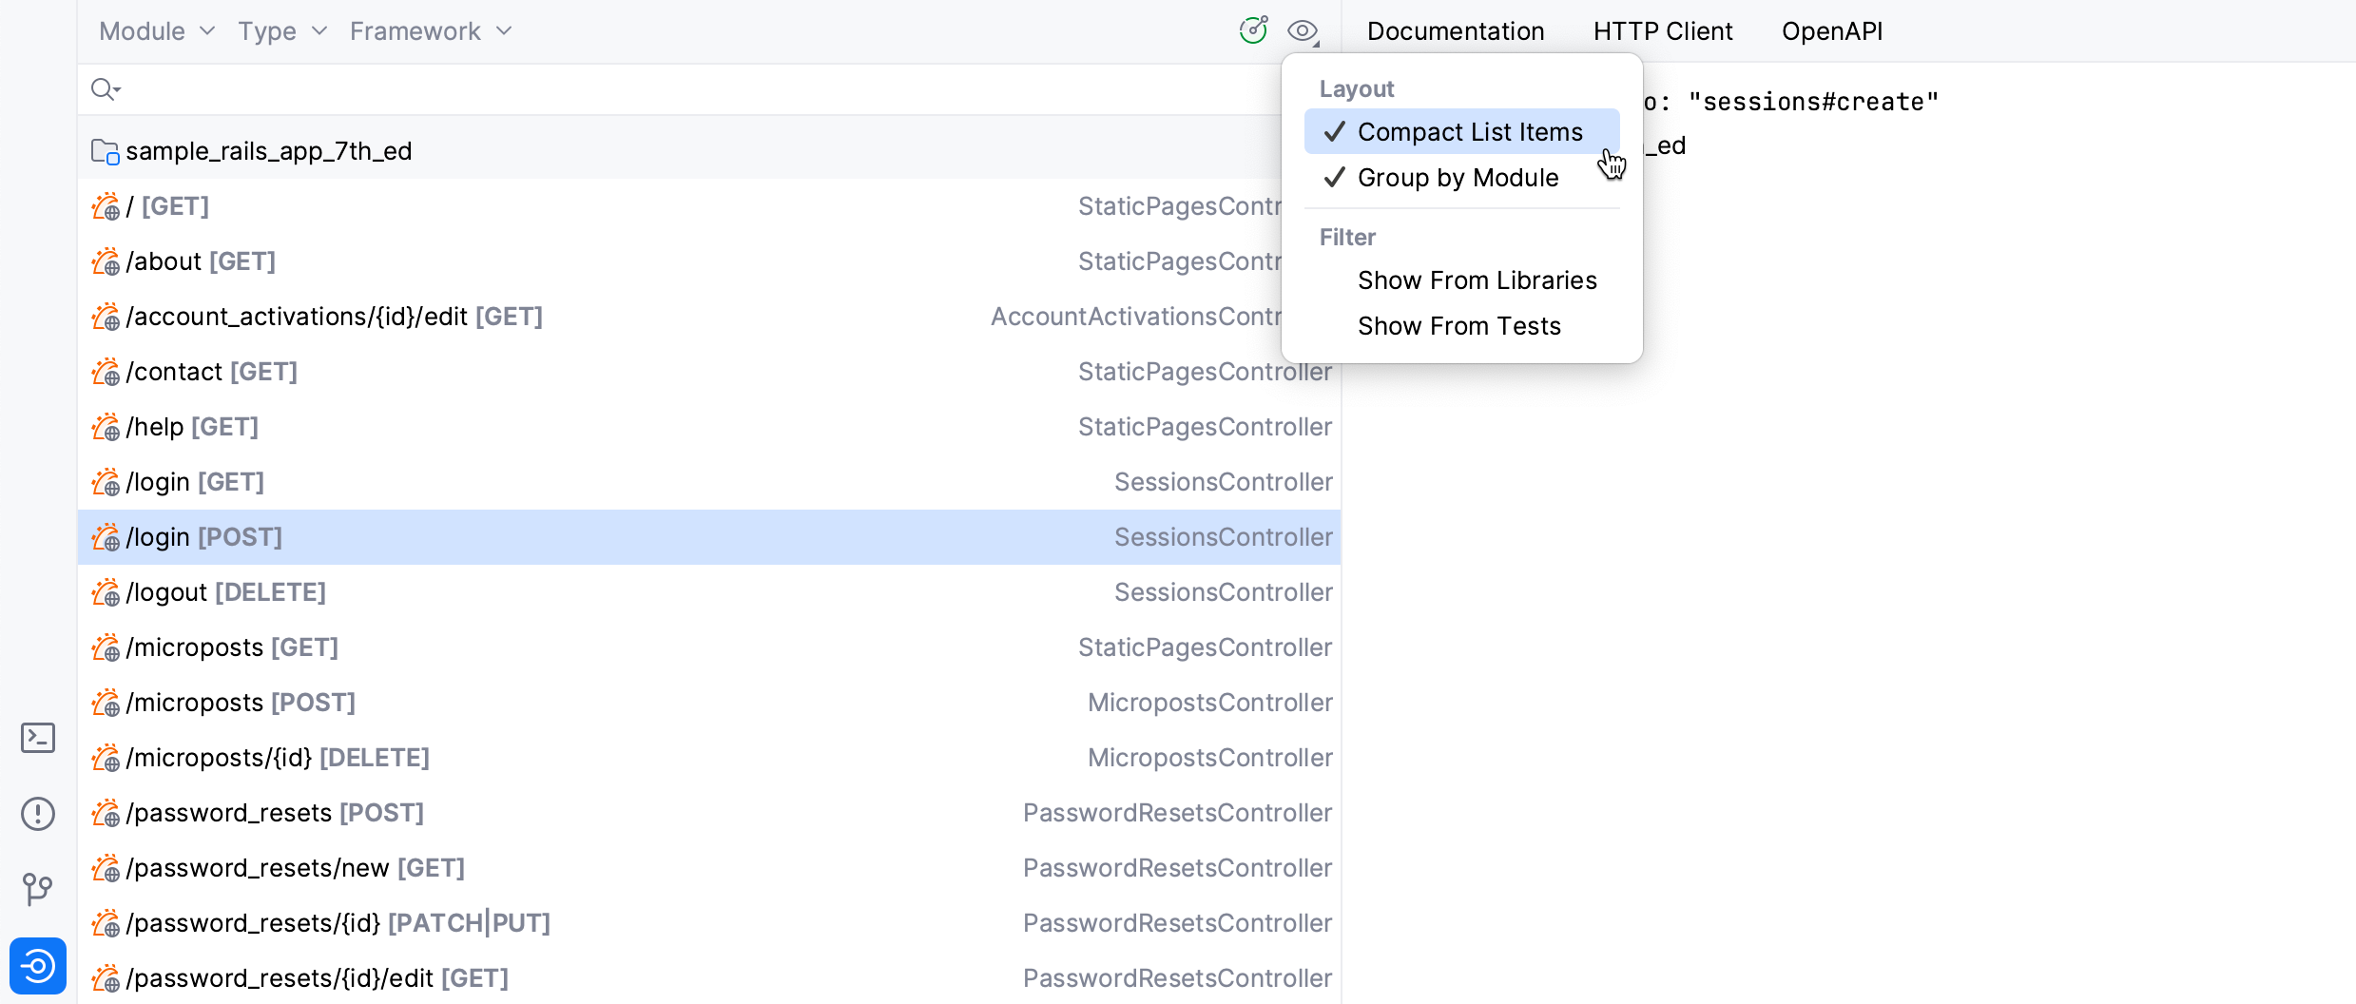Viewport: 2356px width, 1004px height.
Task: Click the Rails route icon beside /login GET
Action: [106, 481]
